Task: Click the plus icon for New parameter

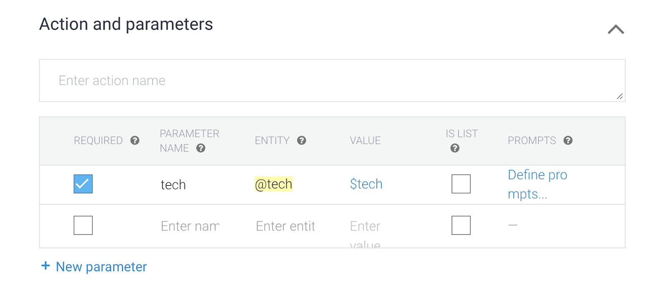Action: click(45, 266)
